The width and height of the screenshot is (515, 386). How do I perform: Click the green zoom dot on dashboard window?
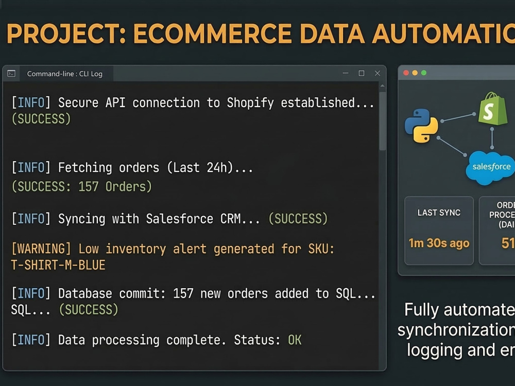point(424,73)
